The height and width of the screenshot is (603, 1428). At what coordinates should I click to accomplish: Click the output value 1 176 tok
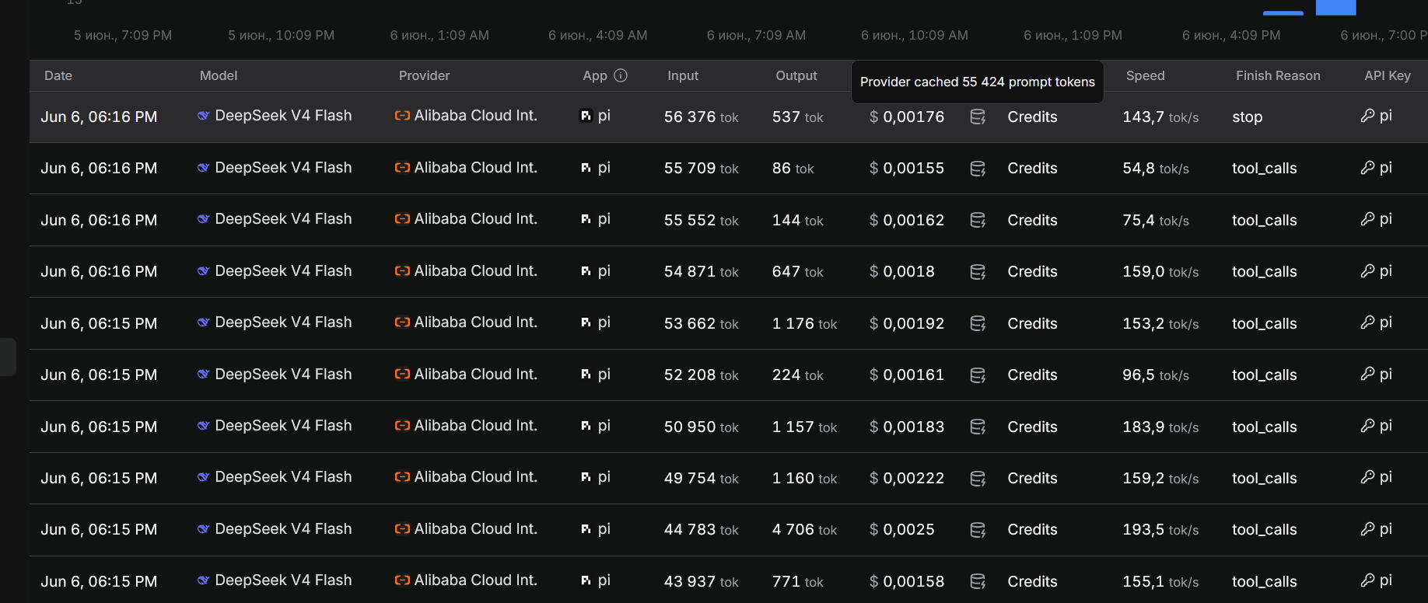(805, 323)
